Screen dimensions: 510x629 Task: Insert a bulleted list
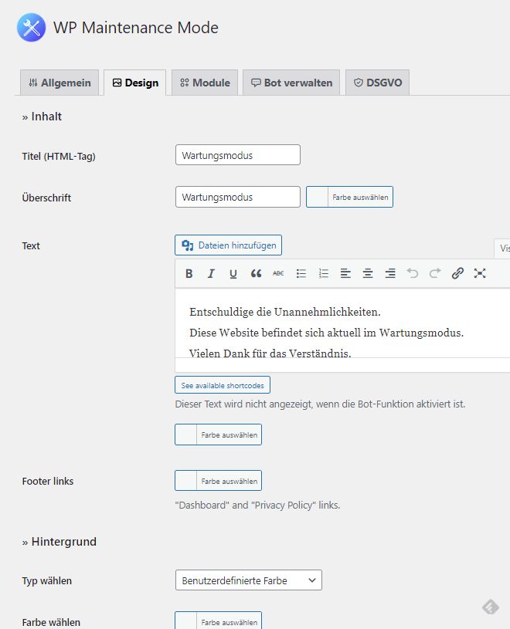(301, 273)
